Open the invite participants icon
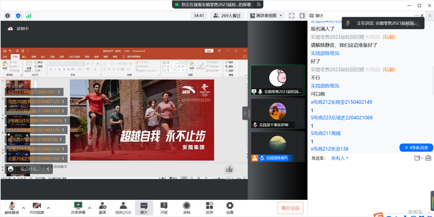 click(x=102, y=205)
